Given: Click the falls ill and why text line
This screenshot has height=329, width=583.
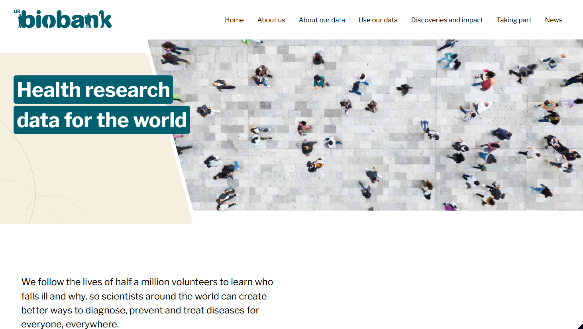Looking at the screenshot, I should click(x=144, y=296).
